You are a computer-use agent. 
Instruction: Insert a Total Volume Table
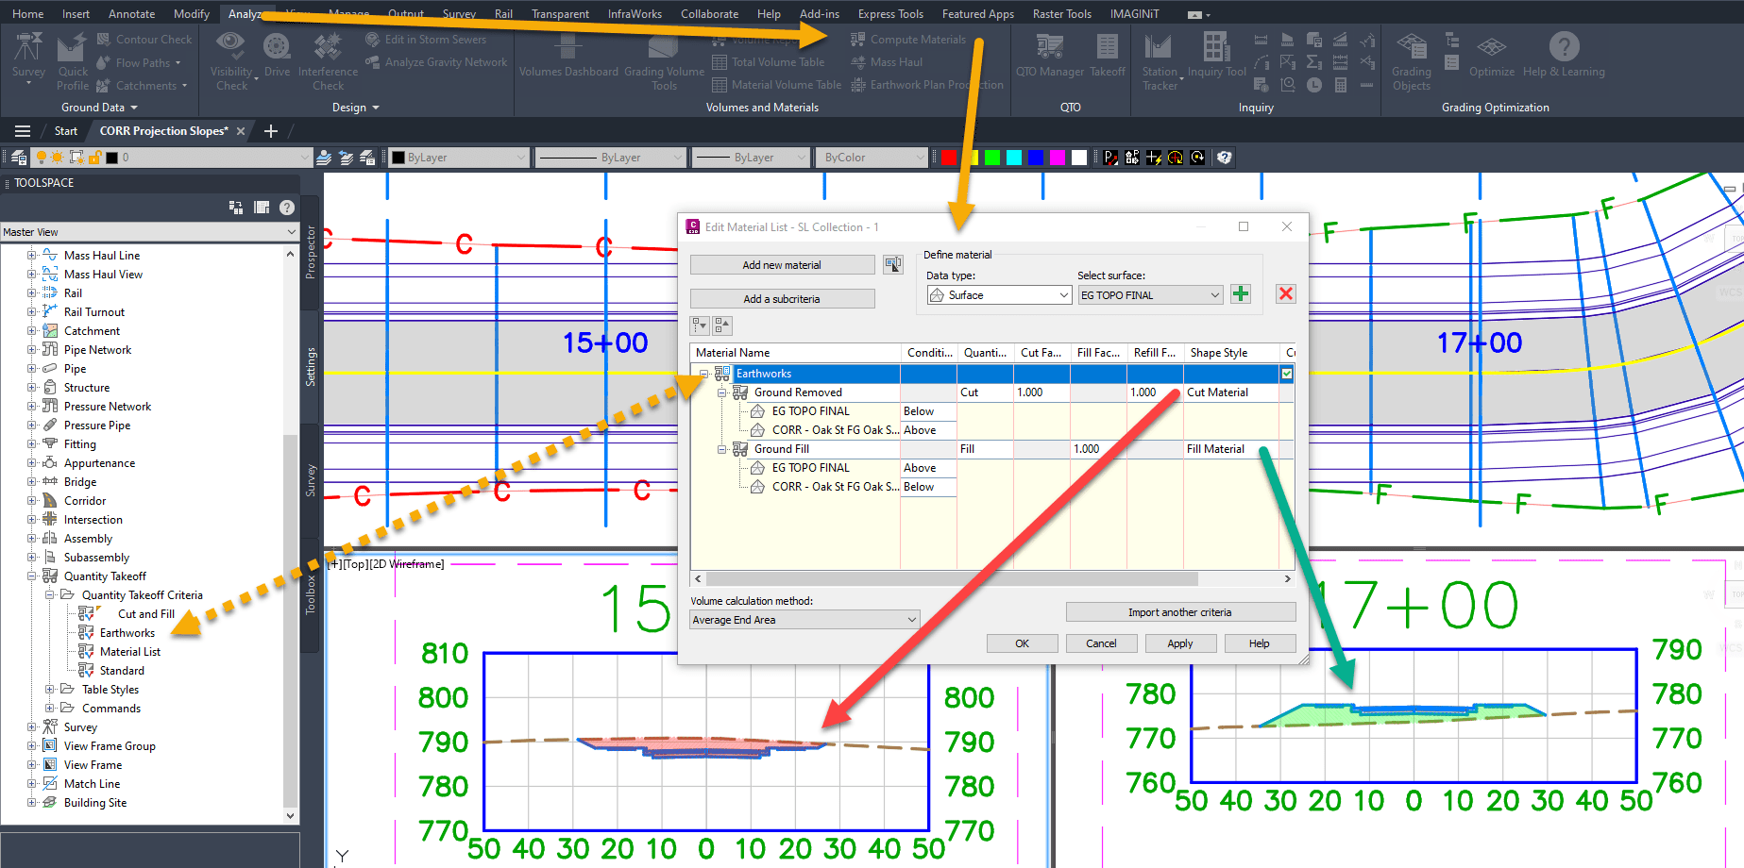tap(768, 62)
